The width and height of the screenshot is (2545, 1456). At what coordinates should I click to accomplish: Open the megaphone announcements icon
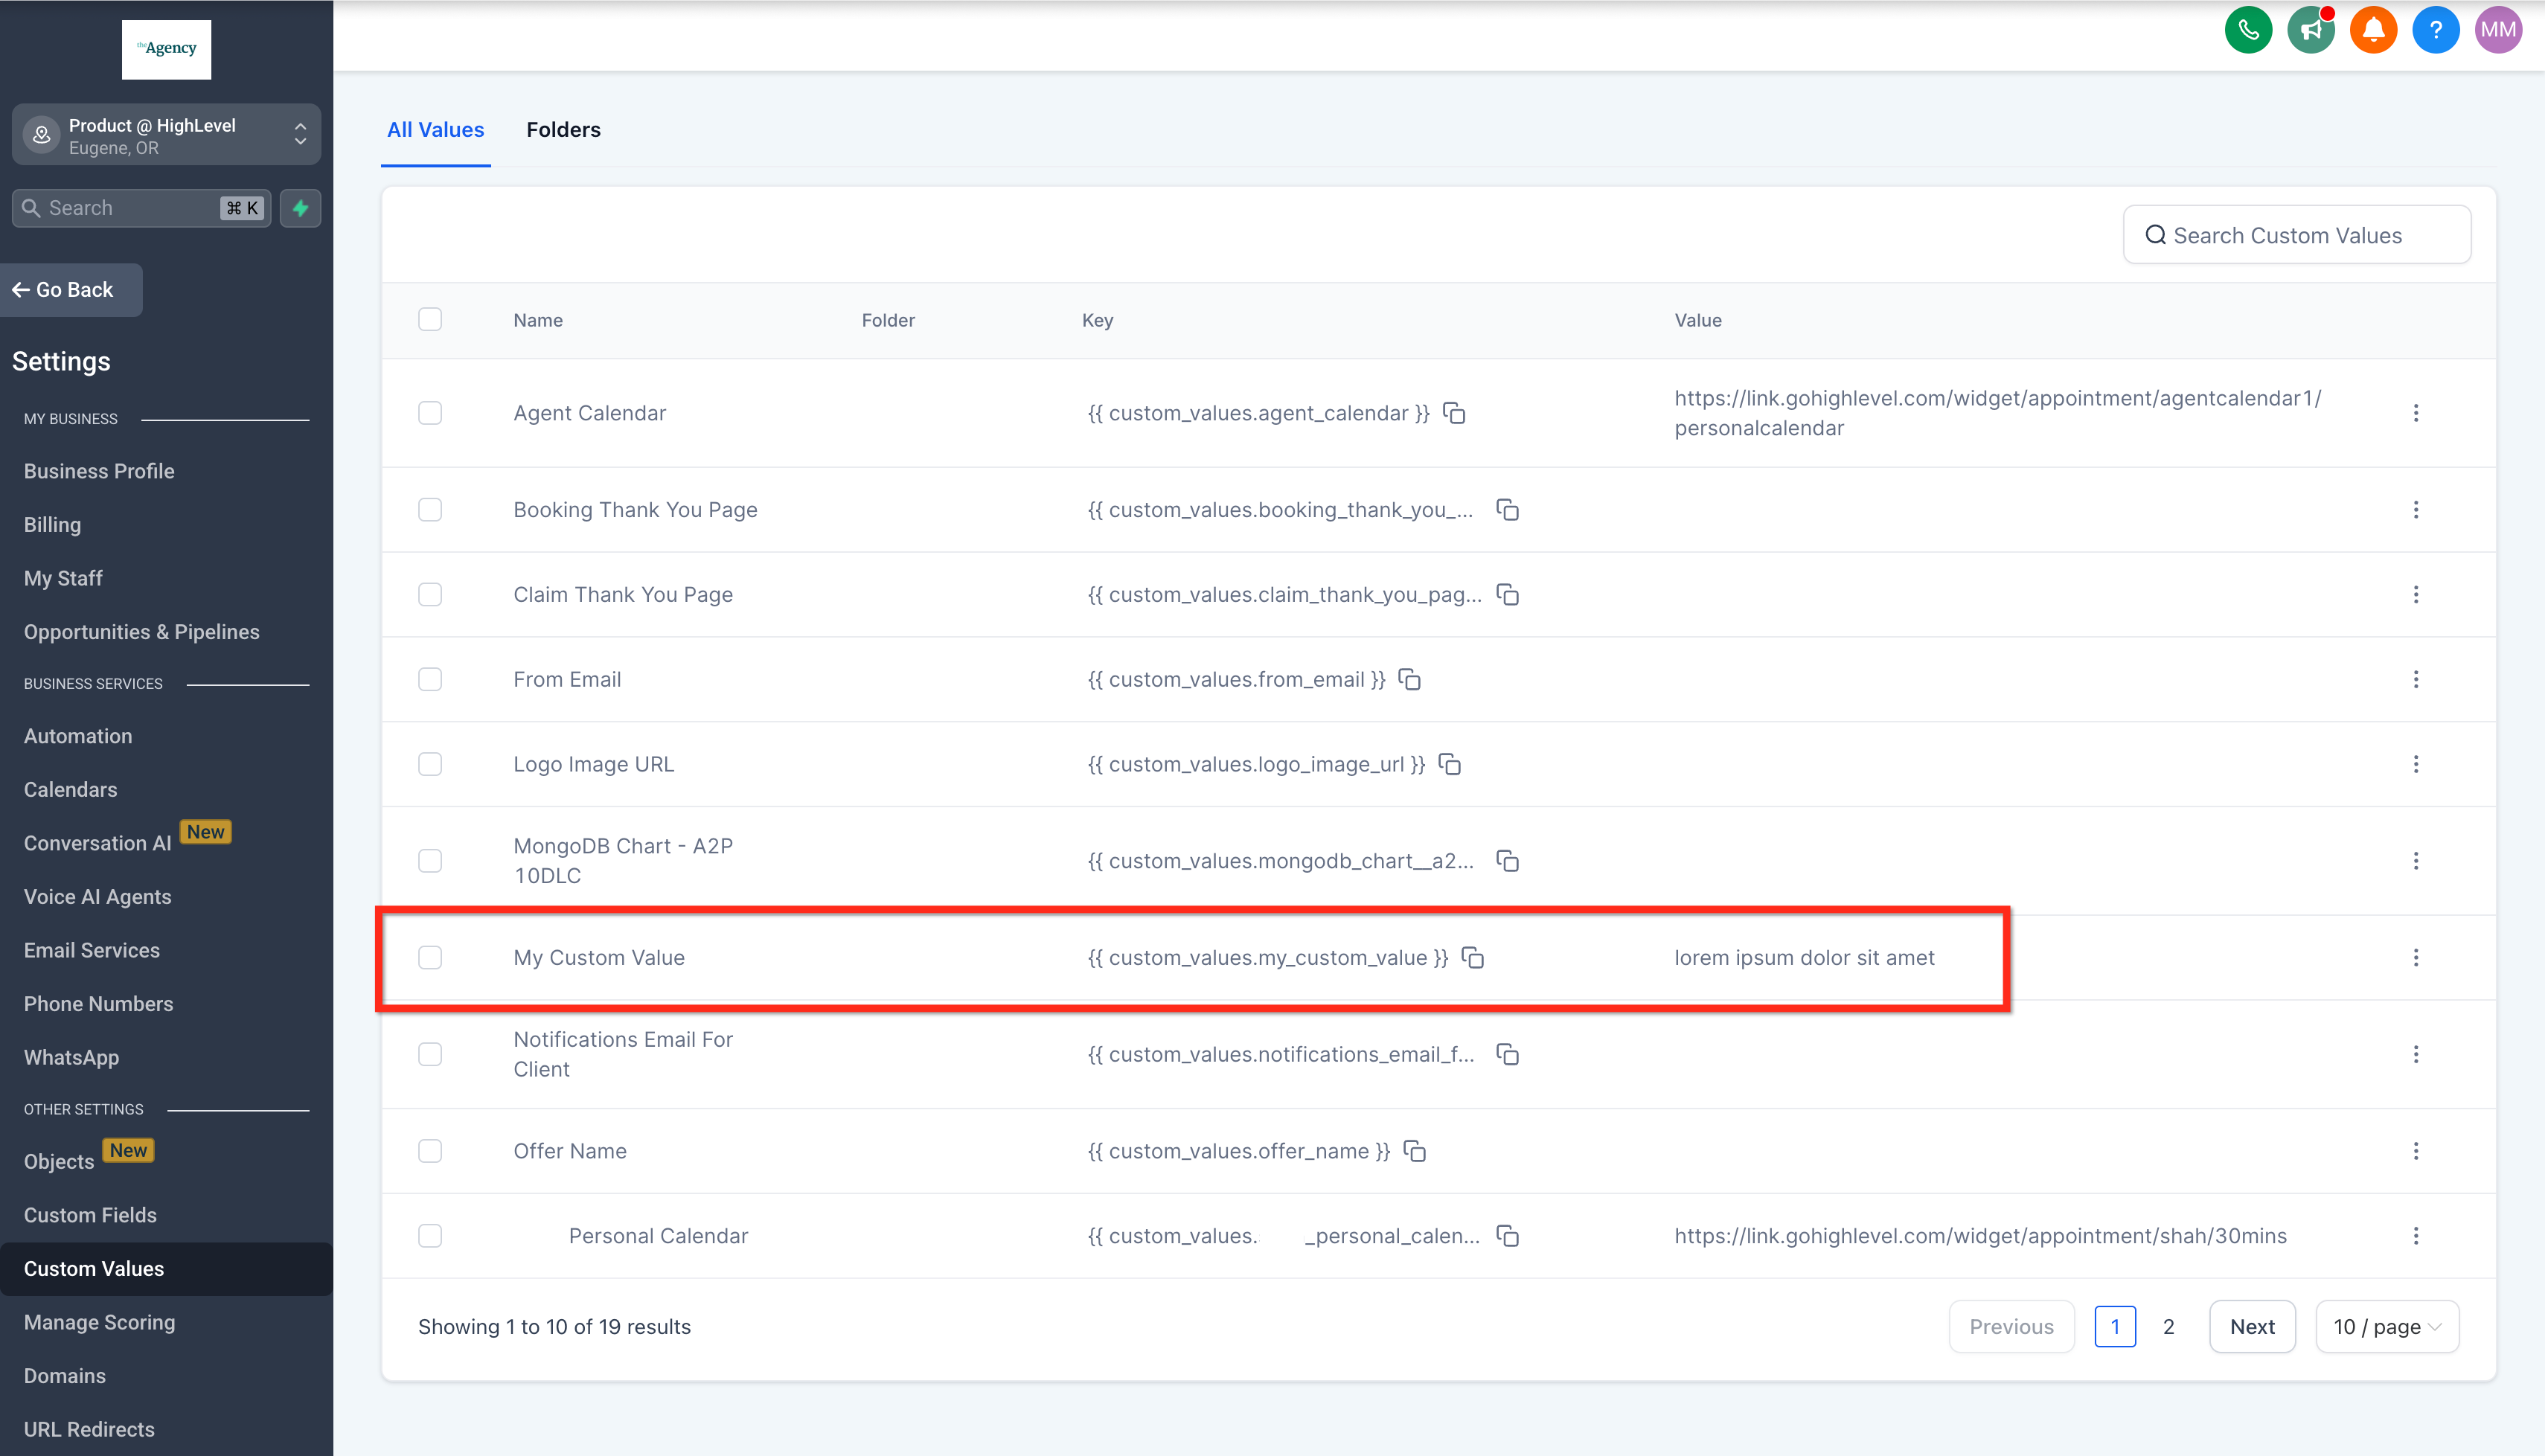pyautogui.click(x=2310, y=29)
